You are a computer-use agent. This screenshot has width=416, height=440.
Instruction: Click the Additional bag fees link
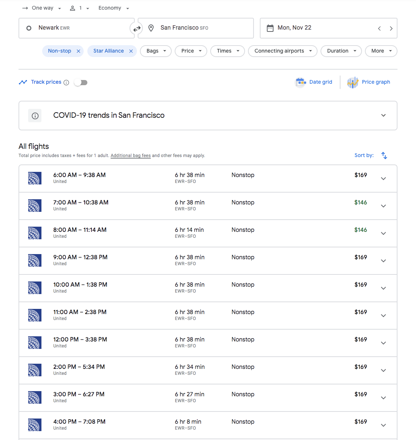click(130, 155)
